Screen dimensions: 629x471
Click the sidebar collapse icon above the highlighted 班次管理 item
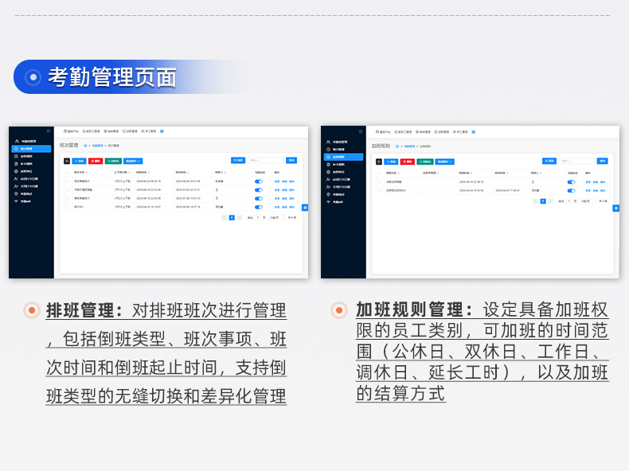[x=49, y=130]
